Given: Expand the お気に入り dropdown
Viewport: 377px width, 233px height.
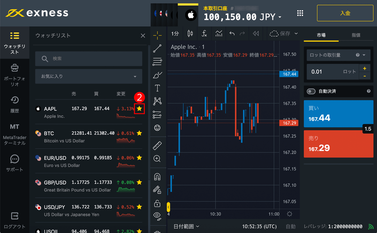Looking at the screenshot, I should (x=89, y=76).
